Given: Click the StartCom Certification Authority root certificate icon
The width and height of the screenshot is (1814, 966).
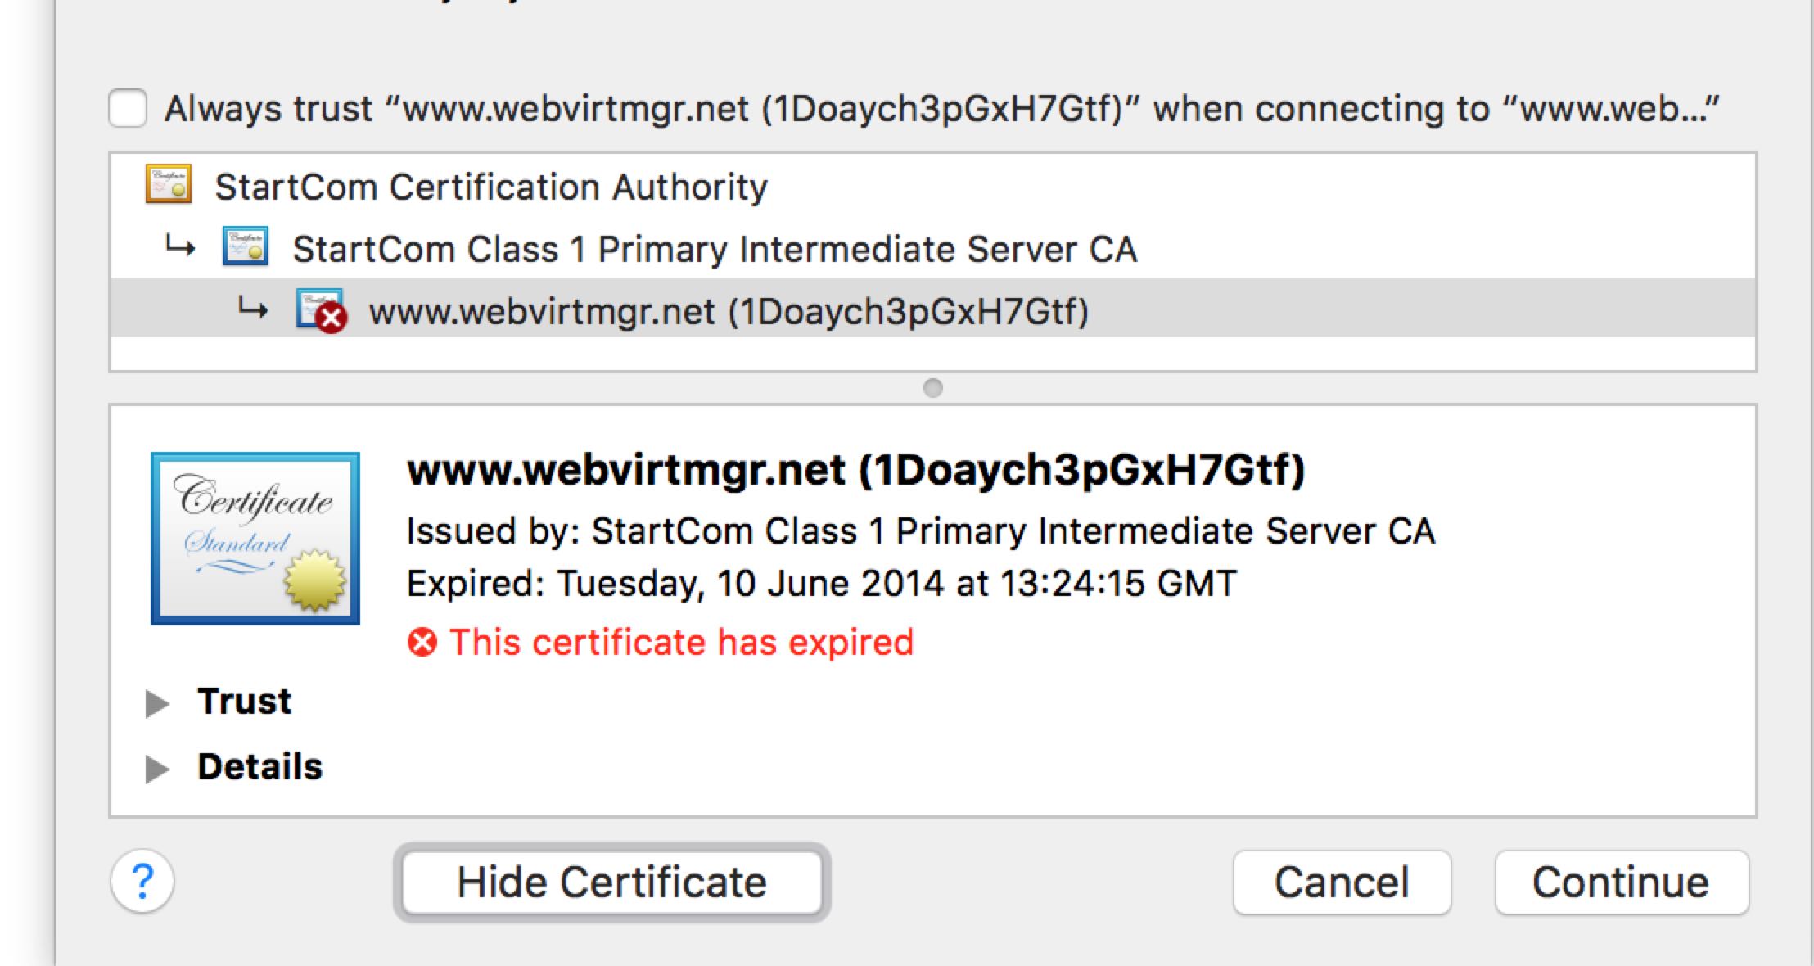Looking at the screenshot, I should point(169,184).
